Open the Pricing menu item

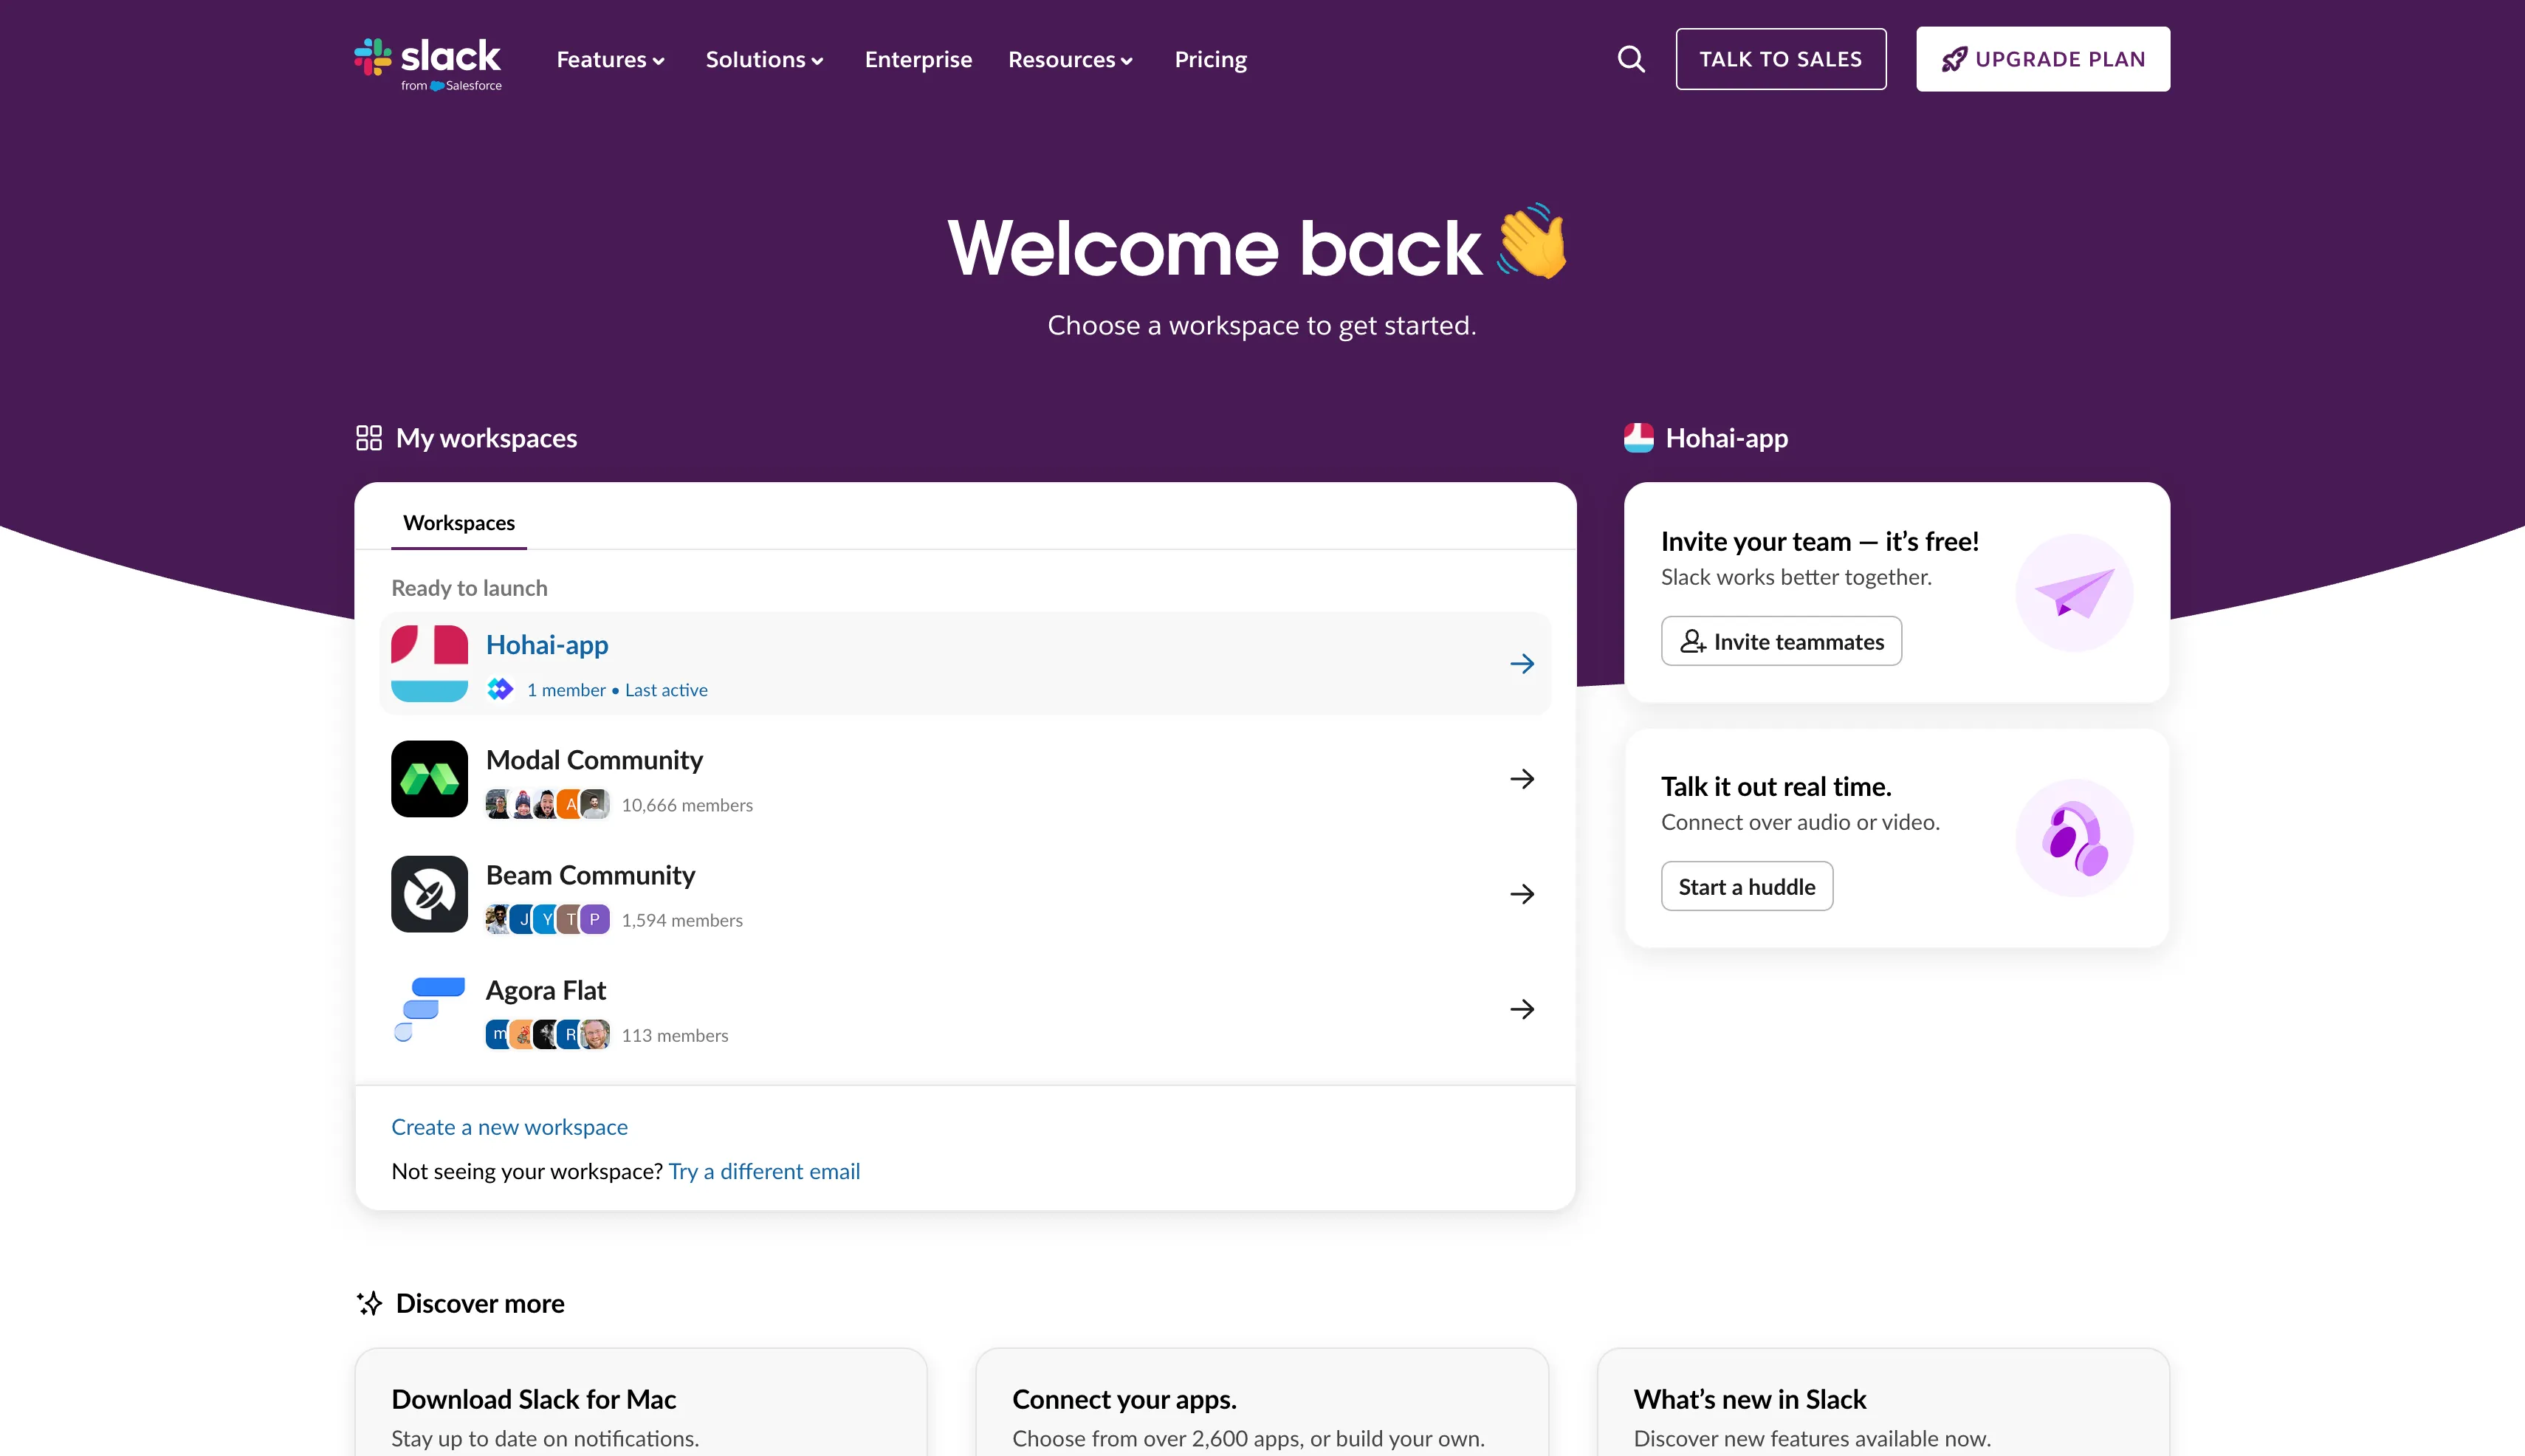(x=1210, y=60)
